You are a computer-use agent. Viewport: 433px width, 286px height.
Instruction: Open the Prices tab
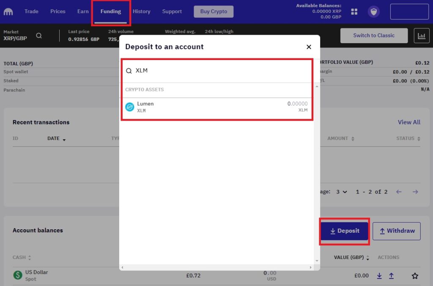pyautogui.click(x=58, y=11)
